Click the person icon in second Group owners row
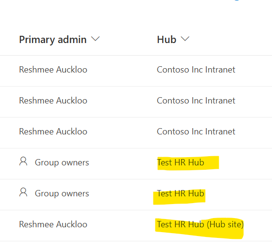The image size is (272, 250). tap(23, 192)
